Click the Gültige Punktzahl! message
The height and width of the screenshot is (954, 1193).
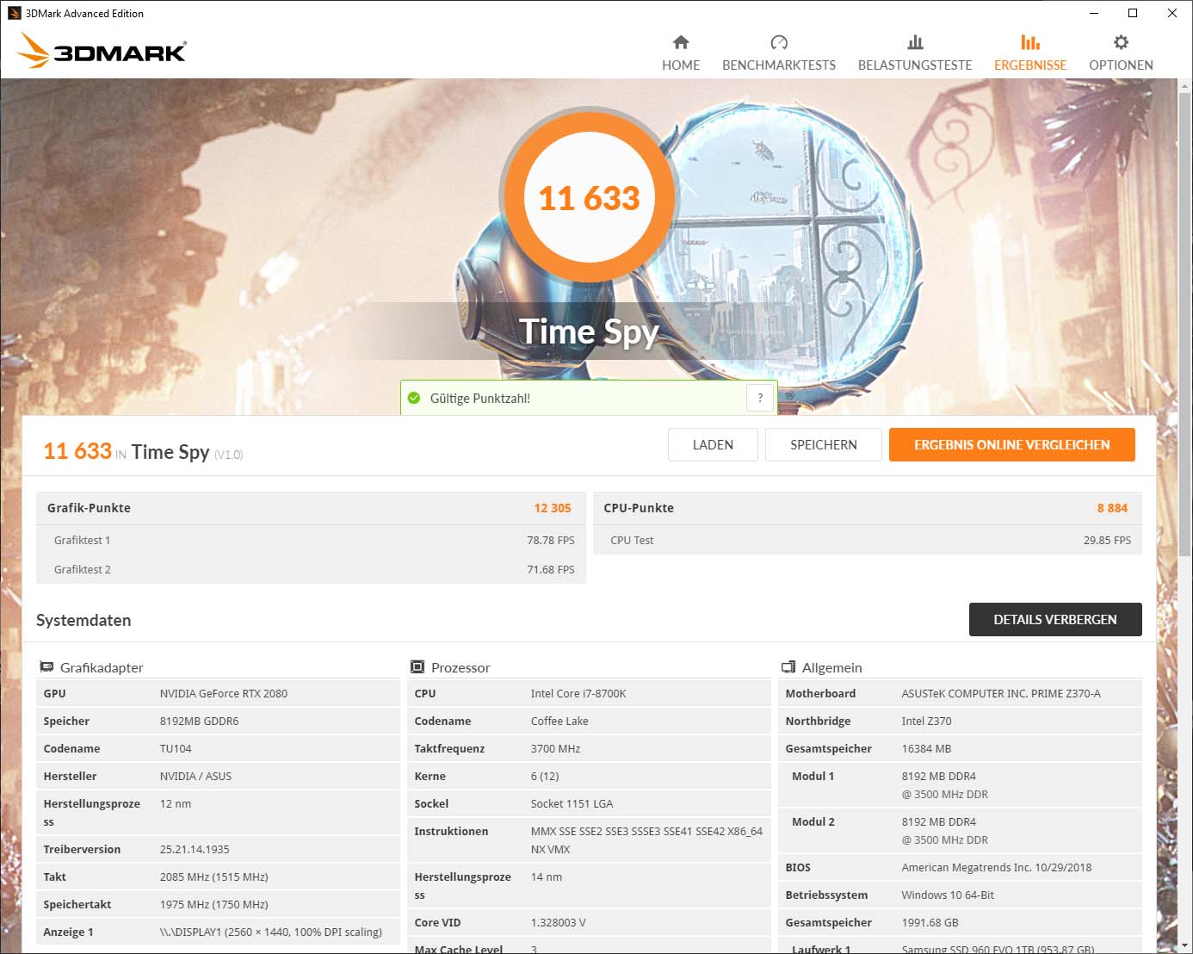click(x=480, y=398)
